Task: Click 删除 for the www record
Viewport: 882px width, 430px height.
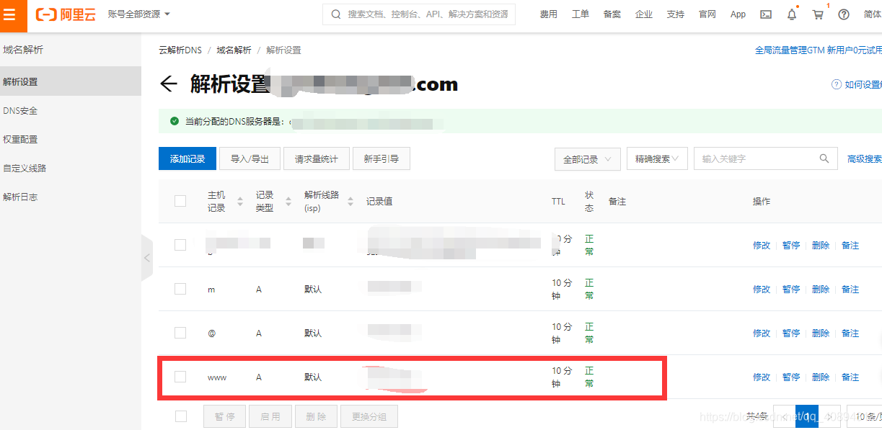Action: [821, 377]
